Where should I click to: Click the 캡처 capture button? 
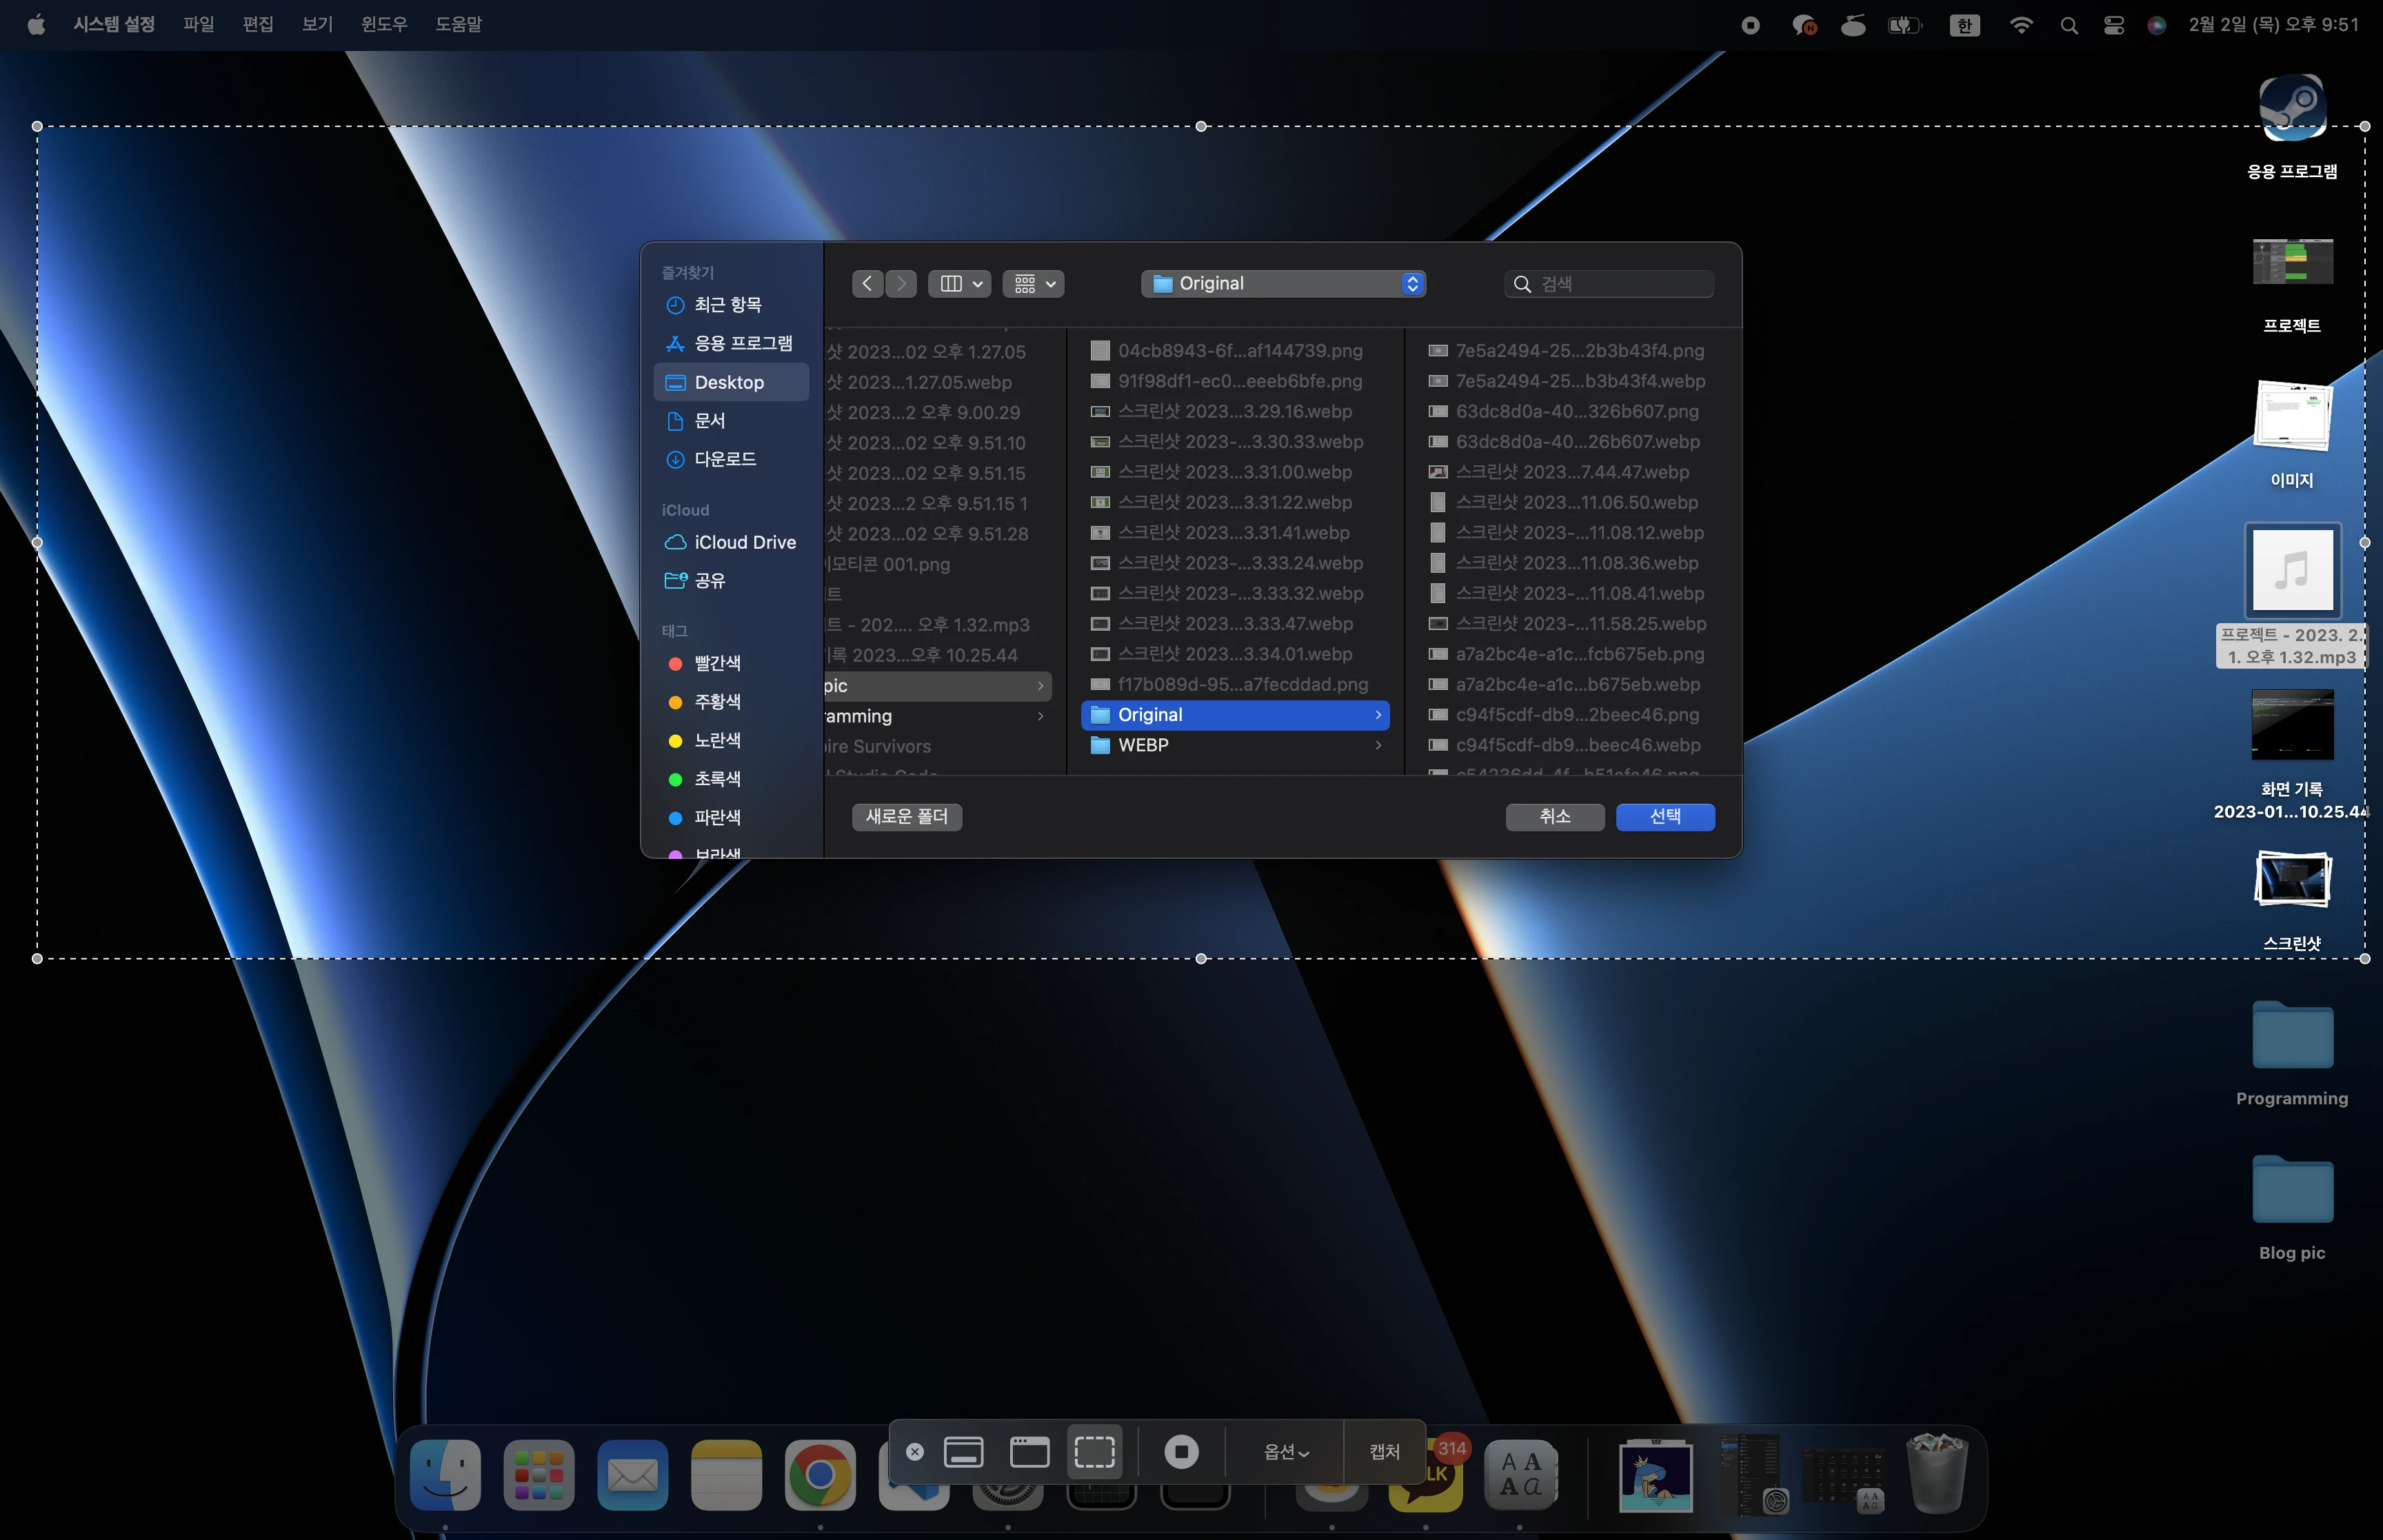(1384, 1452)
